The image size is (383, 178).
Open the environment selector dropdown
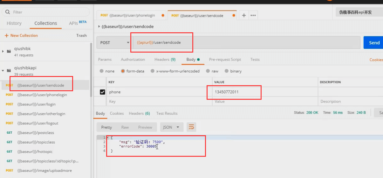[359, 12]
